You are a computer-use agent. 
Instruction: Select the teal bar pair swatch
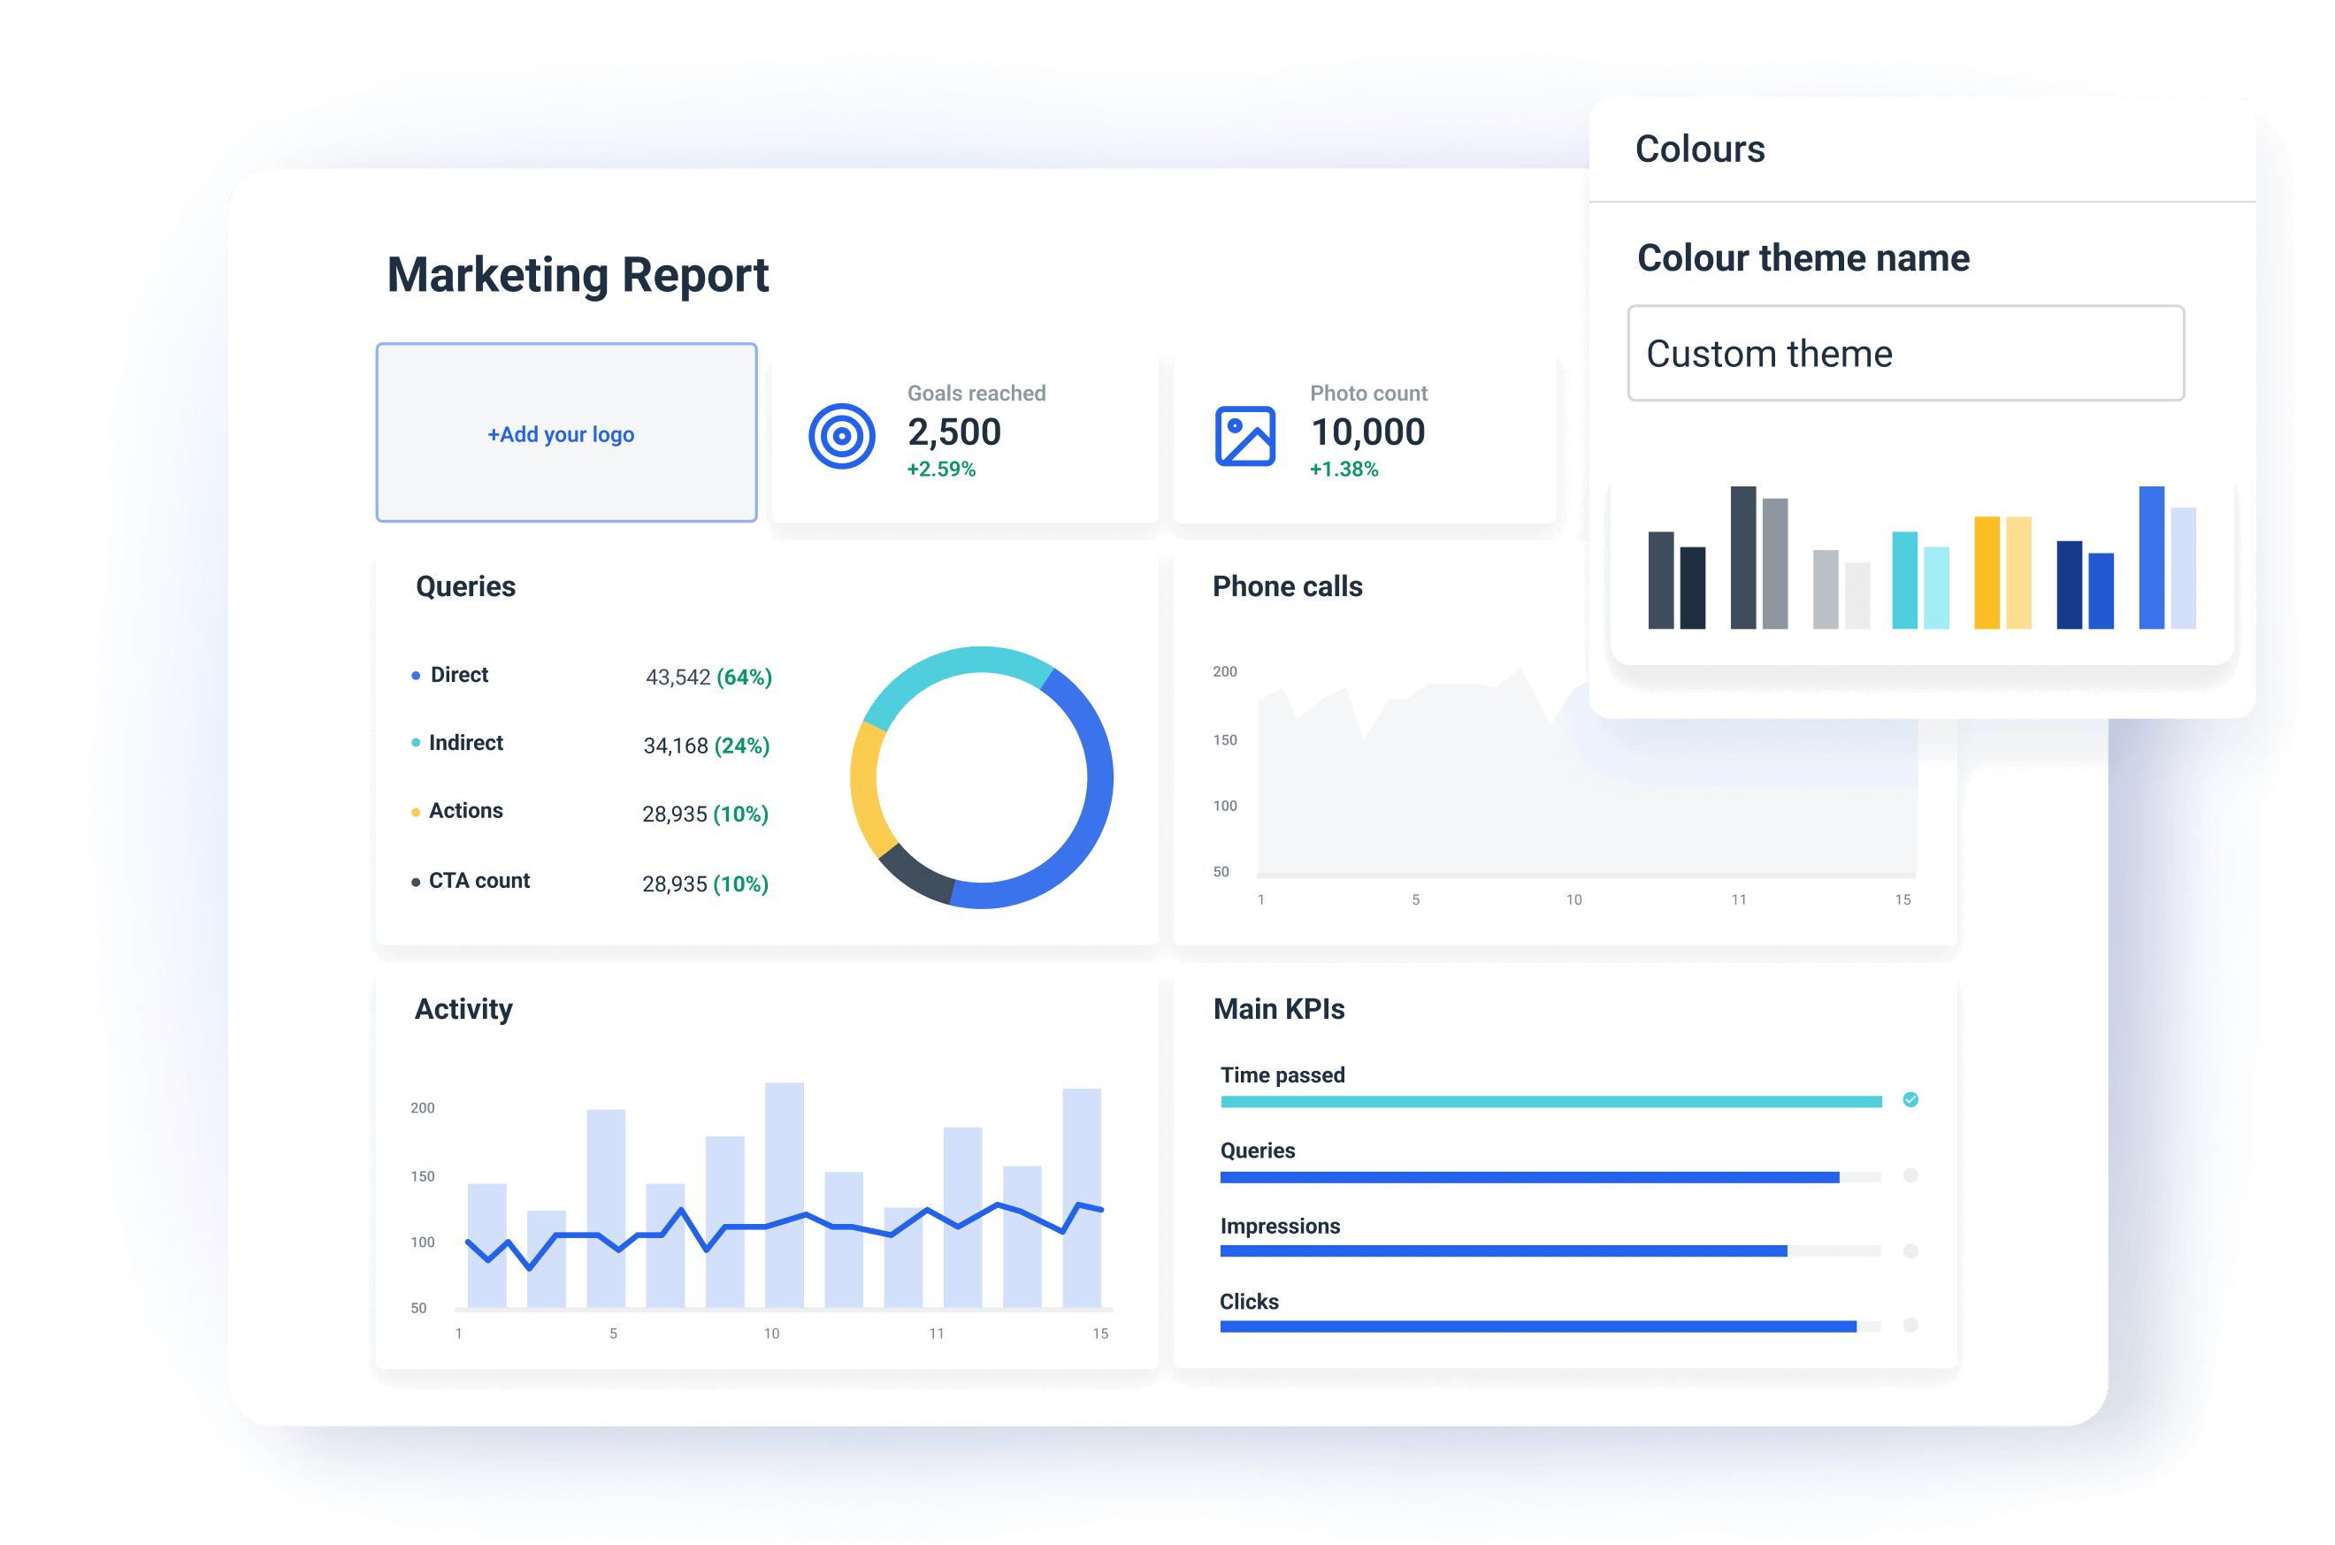click(1920, 579)
